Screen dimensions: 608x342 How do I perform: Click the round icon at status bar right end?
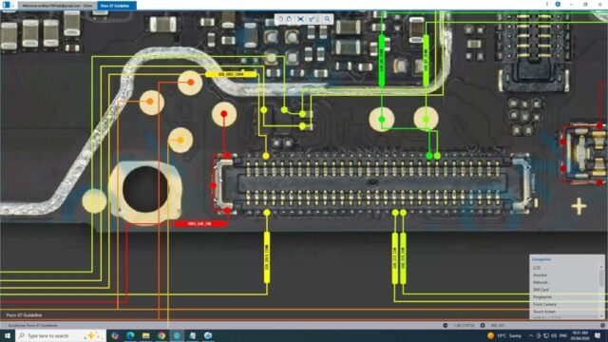(x=602, y=325)
